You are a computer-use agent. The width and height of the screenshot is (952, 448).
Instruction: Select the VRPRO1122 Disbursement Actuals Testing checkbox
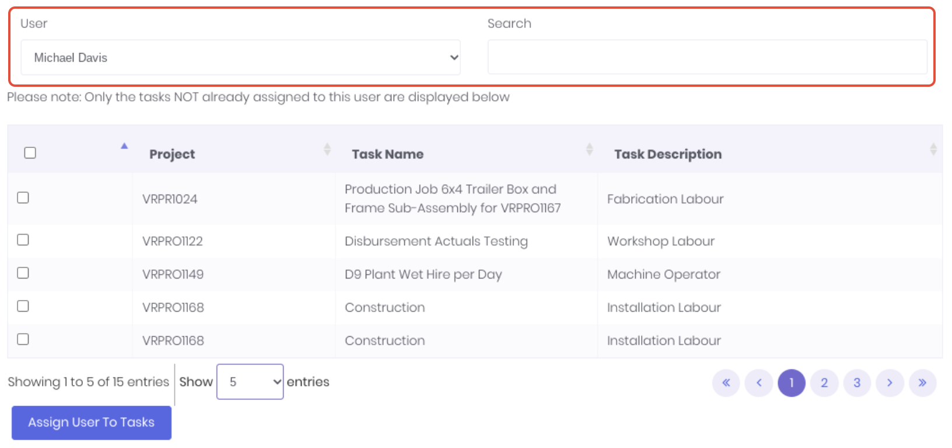click(x=23, y=239)
